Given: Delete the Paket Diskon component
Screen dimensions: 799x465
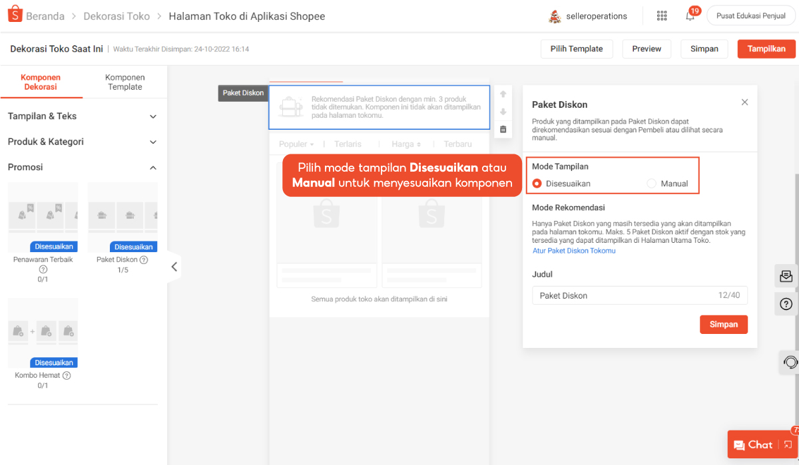Looking at the screenshot, I should (503, 129).
